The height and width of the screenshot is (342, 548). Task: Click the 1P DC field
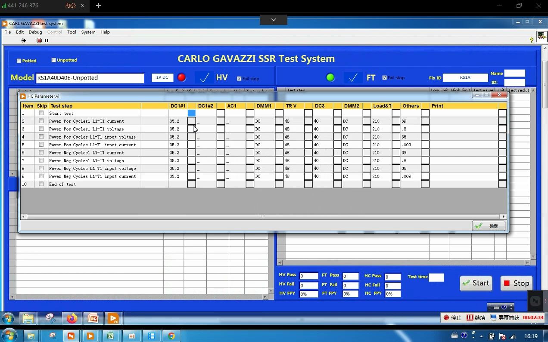(x=162, y=78)
